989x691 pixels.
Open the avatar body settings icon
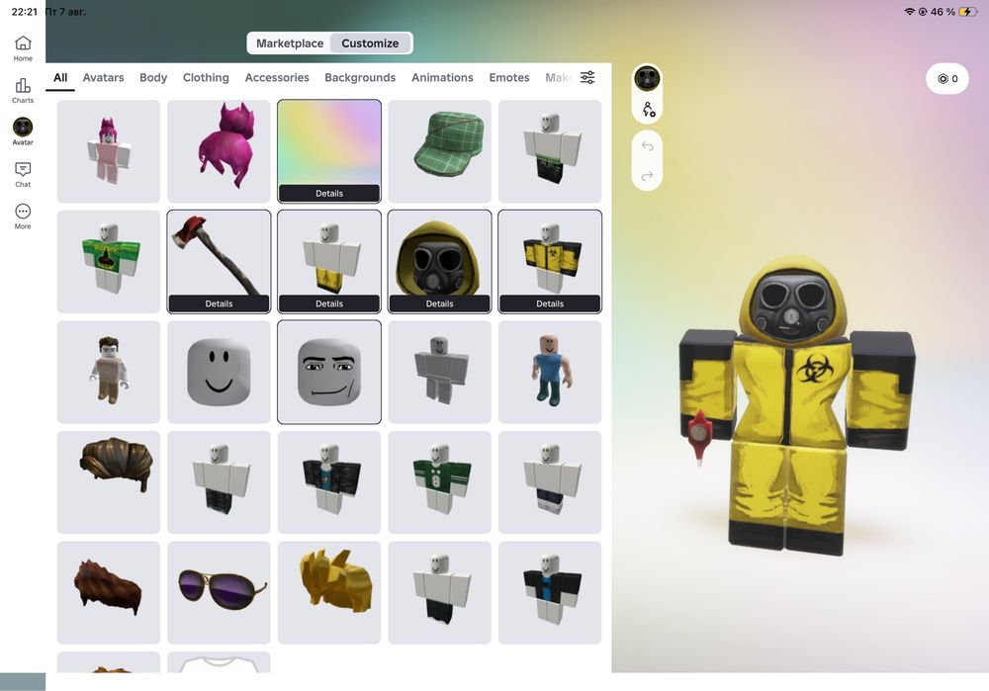648,110
